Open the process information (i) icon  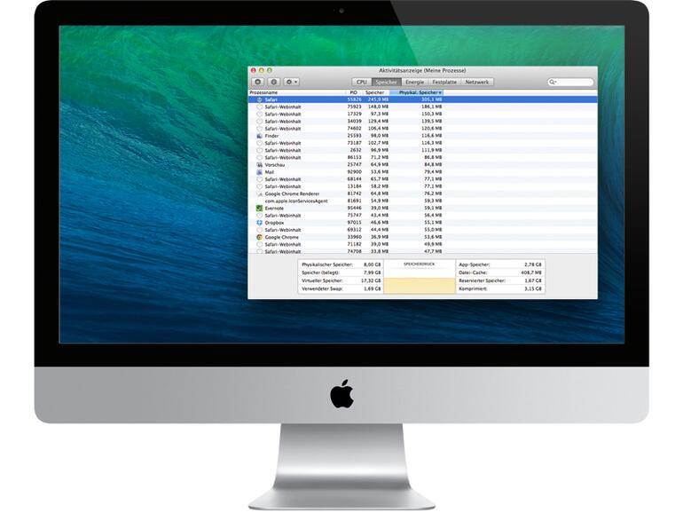pyautogui.click(x=273, y=82)
